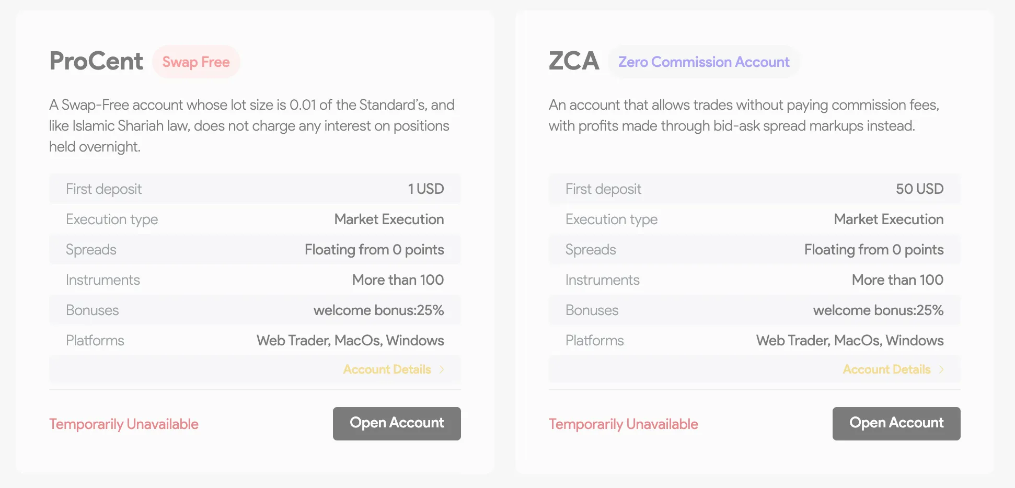Open ProCent Account Details link

[387, 369]
